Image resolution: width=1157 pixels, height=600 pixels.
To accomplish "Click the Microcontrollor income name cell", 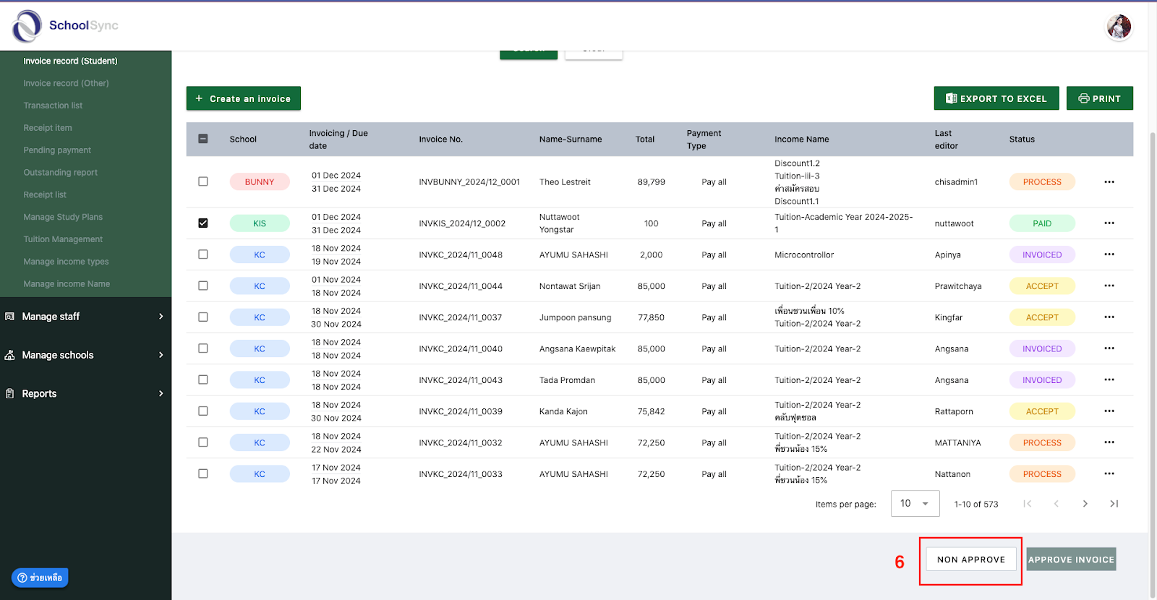I will point(804,255).
